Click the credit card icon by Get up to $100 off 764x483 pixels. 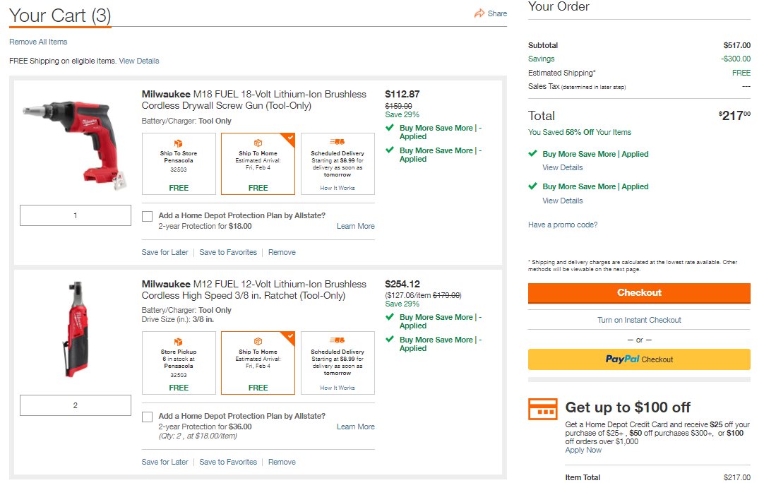click(543, 409)
